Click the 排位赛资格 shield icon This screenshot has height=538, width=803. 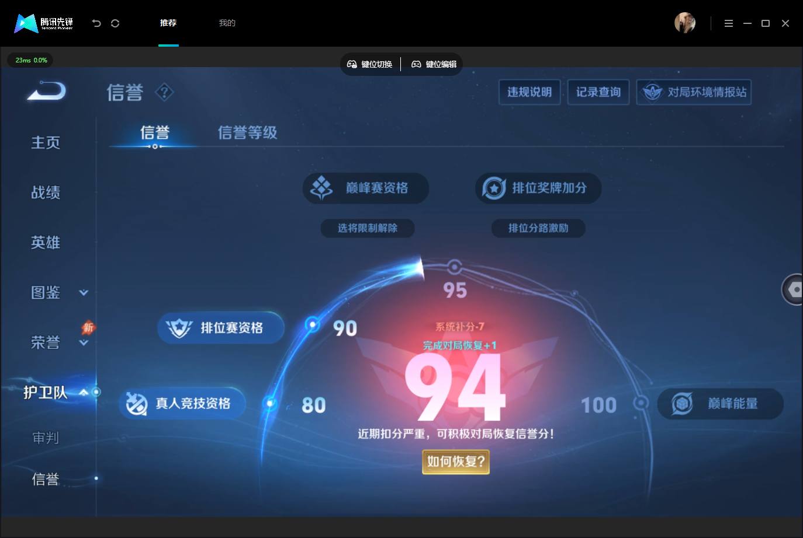coord(179,328)
